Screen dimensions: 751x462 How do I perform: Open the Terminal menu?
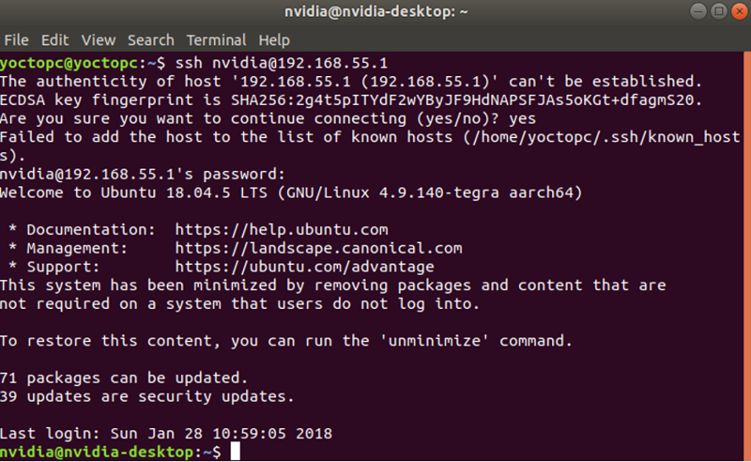[217, 40]
